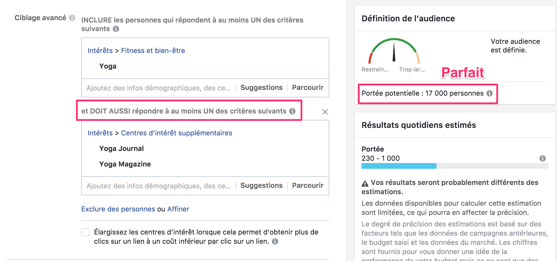
Task: Click the first Ajoutez des infos démographiques field
Action: point(159,88)
